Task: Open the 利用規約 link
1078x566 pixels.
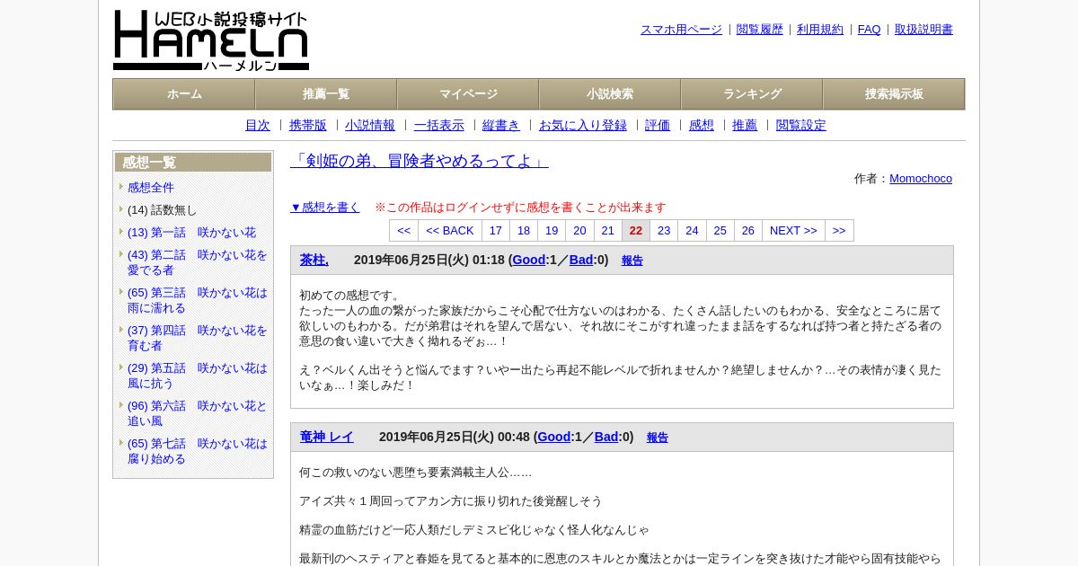Action: [820, 30]
